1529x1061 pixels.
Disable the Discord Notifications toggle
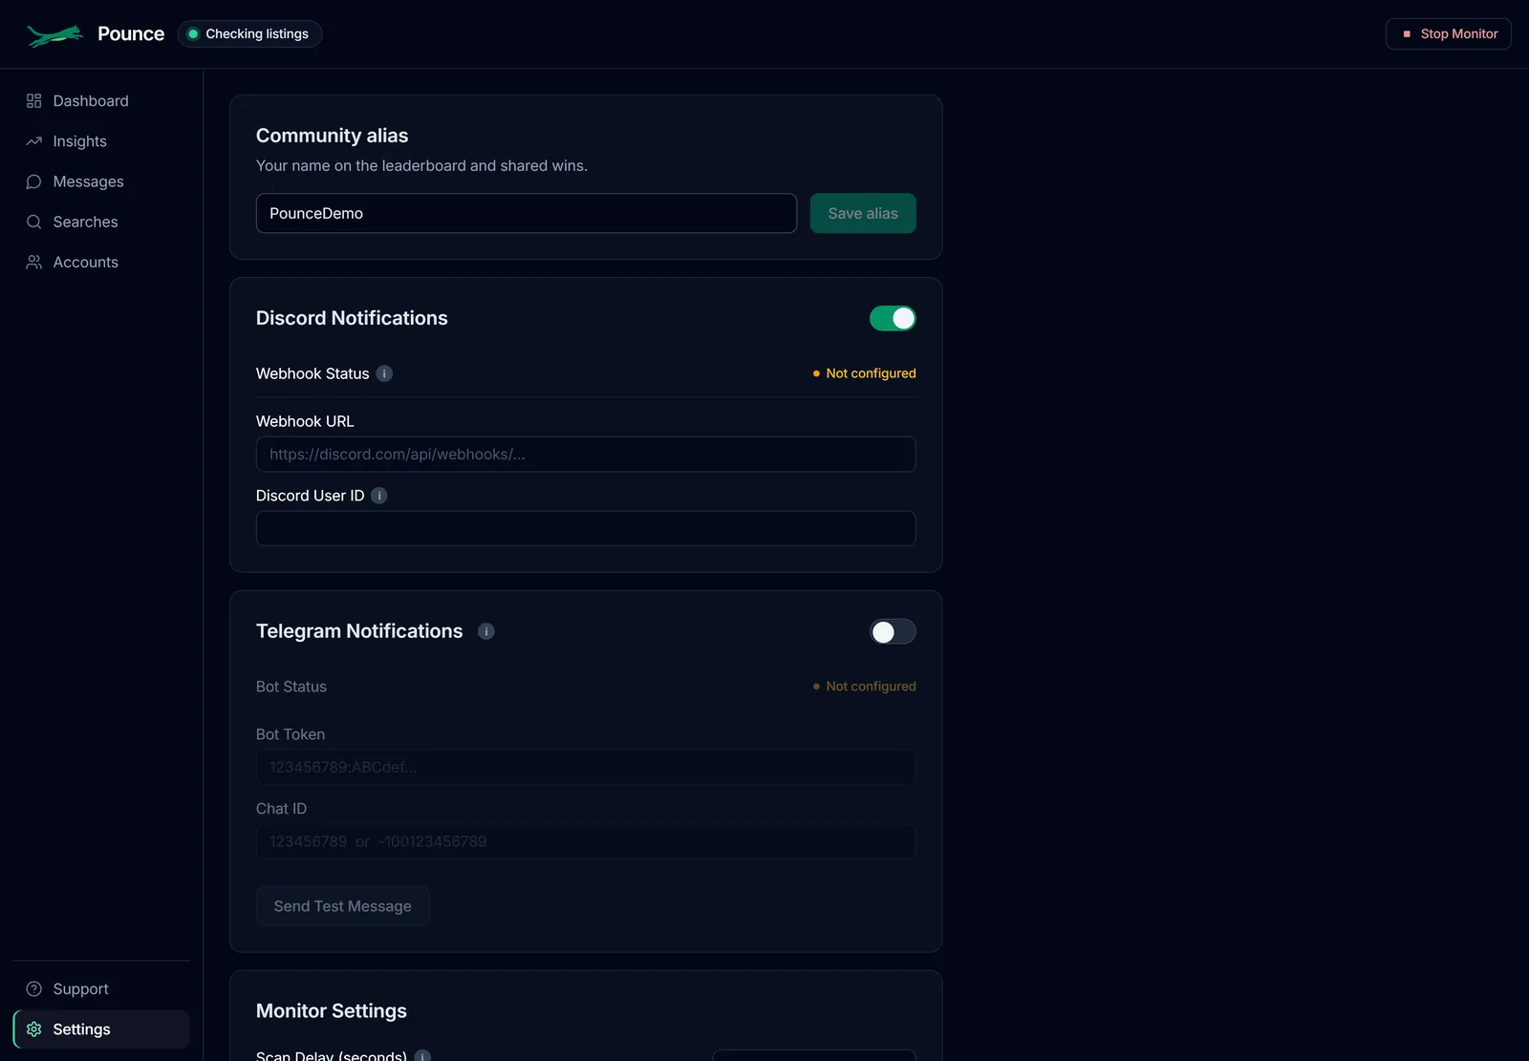(x=893, y=318)
